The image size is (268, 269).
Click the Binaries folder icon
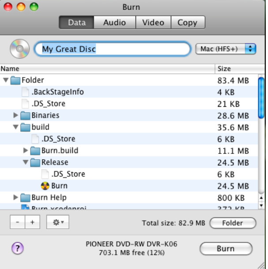click(25, 116)
